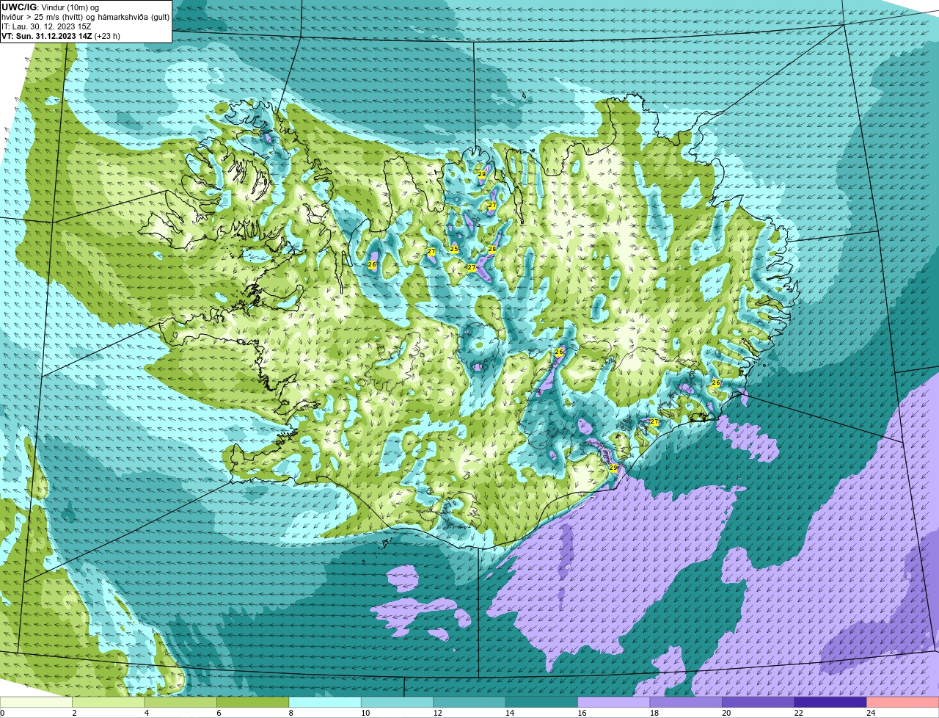Select the 8–10 m/s pale cyan legend swatch
This screenshot has width=939, height=718.
tap(325, 703)
